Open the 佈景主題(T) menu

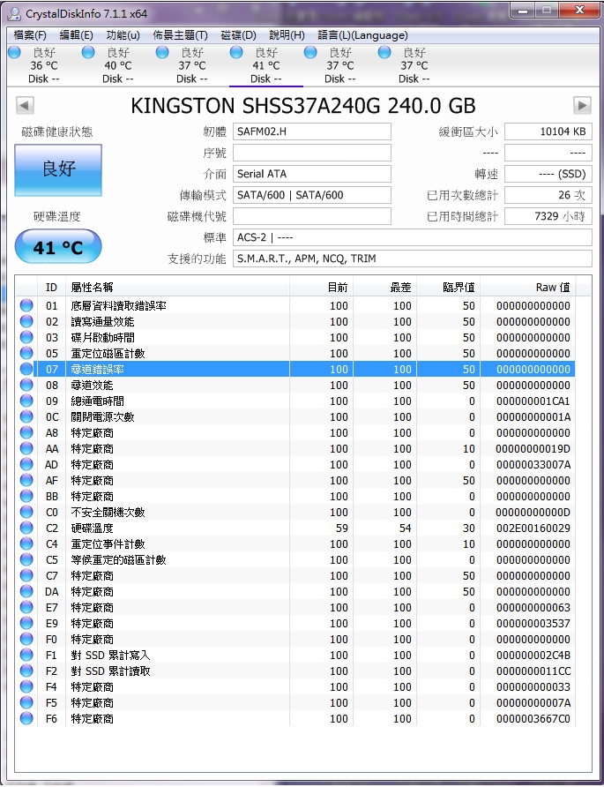tap(180, 35)
